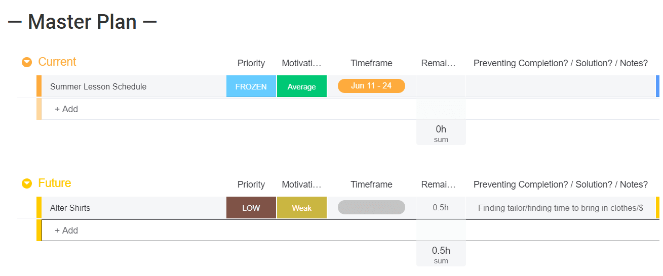Click the Master Plan board title
This screenshot has height=276, width=663.
click(x=82, y=22)
